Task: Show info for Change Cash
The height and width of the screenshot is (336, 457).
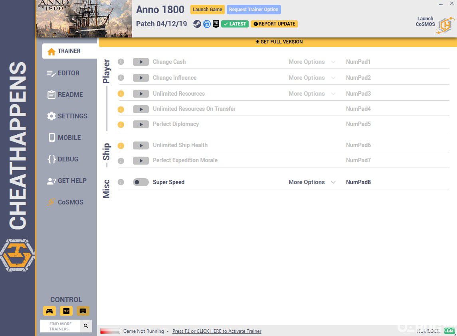Action: tap(121, 62)
